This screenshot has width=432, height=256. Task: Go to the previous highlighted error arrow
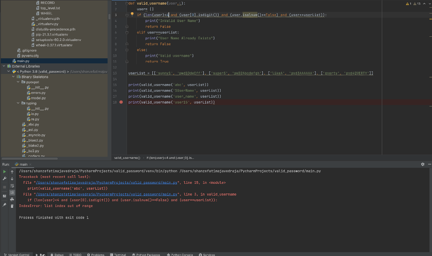pos(424,3)
